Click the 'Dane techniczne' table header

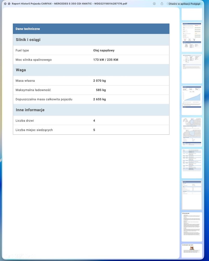tap(91, 29)
